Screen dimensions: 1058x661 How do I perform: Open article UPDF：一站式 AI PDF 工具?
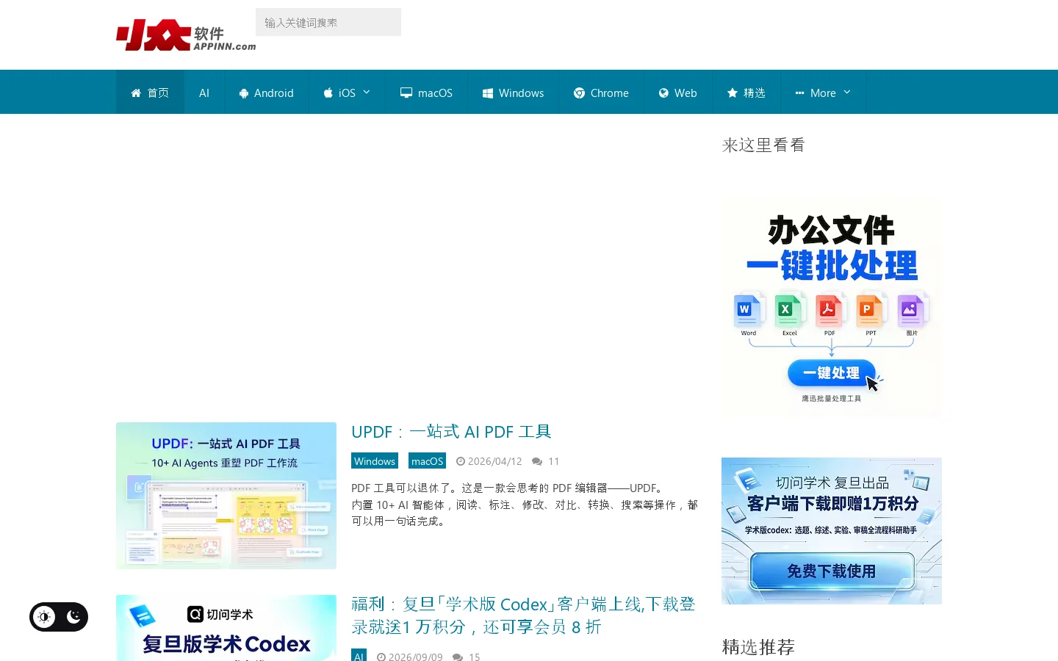[451, 432]
